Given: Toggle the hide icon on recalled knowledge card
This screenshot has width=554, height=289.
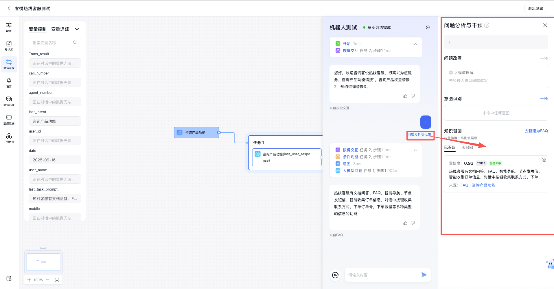Looking at the screenshot, I should pos(544,160).
